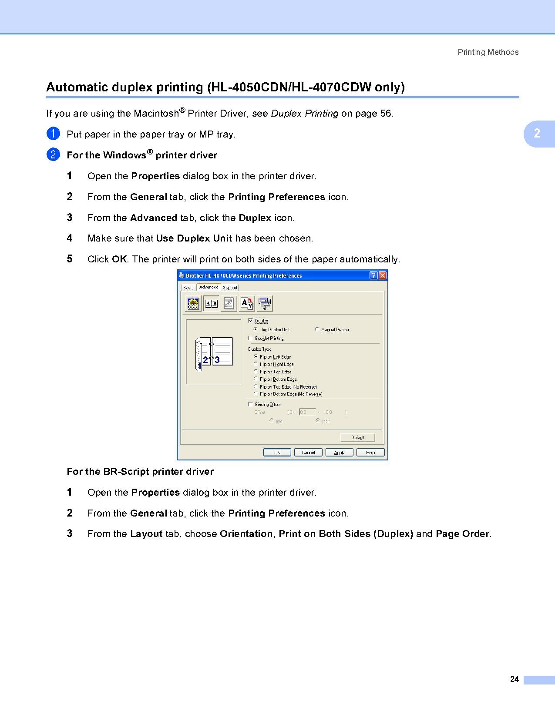Uncheck the Duplex checkbox
The image size is (555, 718).
[250, 321]
